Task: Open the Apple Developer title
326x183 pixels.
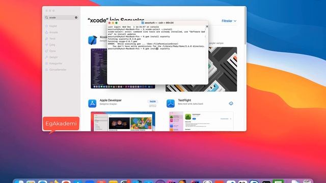Action: tap(111, 100)
